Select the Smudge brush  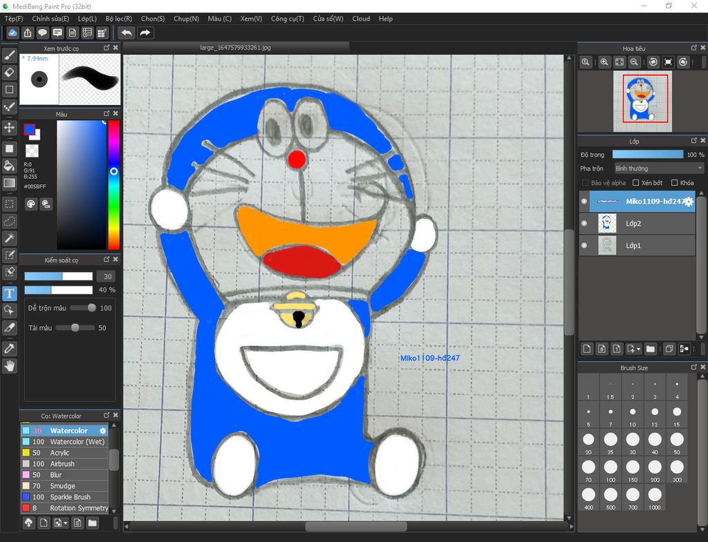(64, 485)
